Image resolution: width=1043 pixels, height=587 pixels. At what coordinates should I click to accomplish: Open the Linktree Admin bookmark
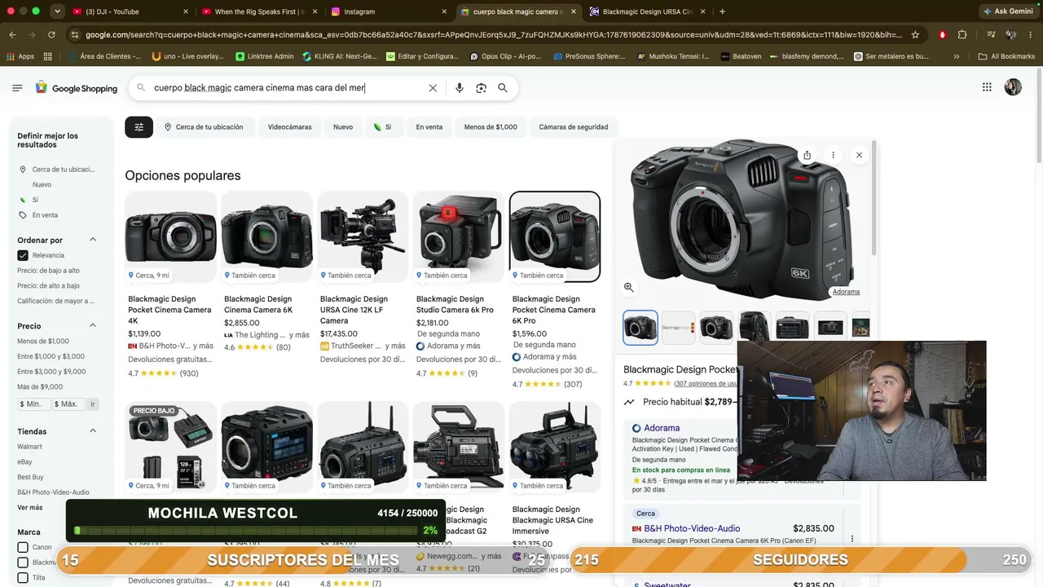click(265, 56)
